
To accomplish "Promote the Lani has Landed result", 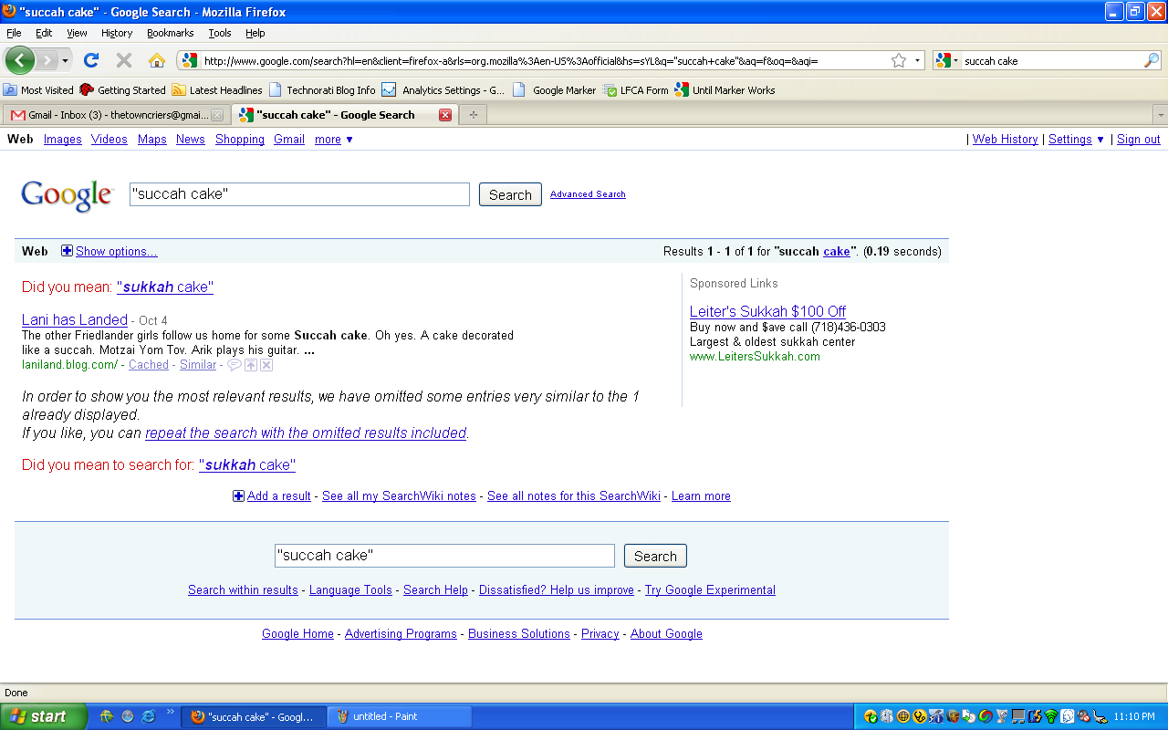I will tap(251, 365).
